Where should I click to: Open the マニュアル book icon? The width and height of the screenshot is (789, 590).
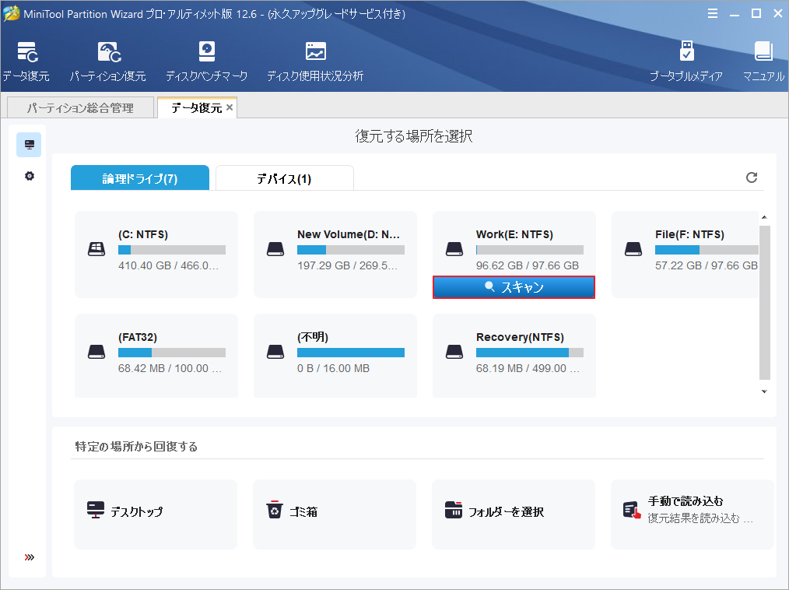click(x=763, y=52)
